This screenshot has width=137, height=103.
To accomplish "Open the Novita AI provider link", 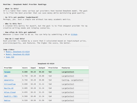I will [x=9, y=88].
